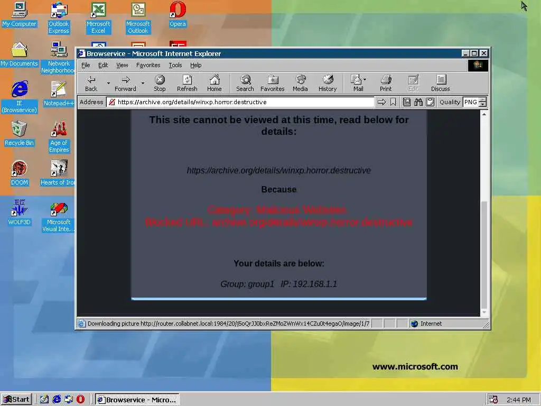The width and height of the screenshot is (541, 406).
Task: Open Outlook Express desktop icon
Action: click(59, 18)
